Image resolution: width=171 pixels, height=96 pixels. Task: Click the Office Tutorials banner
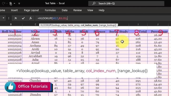[x=33, y=86]
